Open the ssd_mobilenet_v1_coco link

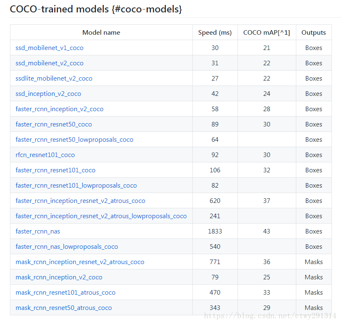tap(49, 48)
